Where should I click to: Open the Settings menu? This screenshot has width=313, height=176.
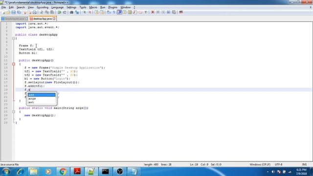(71, 7)
